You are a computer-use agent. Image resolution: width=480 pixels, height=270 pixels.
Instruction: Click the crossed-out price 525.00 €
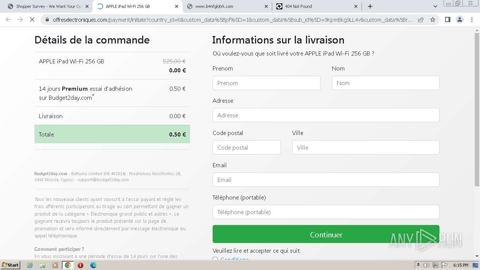click(174, 61)
